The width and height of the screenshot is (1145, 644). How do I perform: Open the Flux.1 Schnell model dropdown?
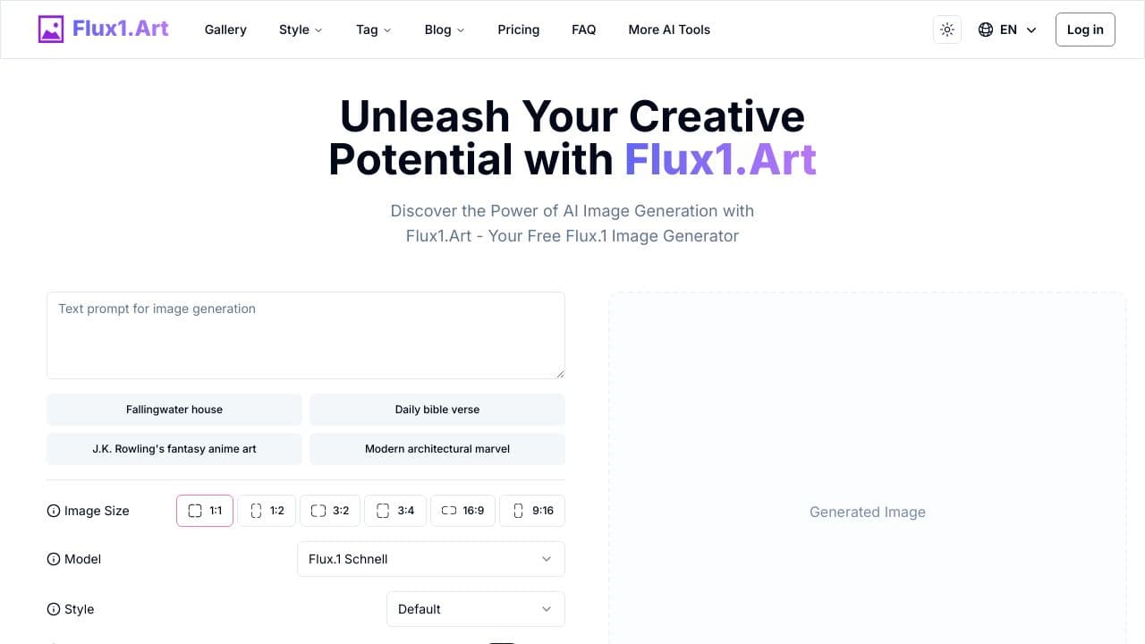(431, 559)
